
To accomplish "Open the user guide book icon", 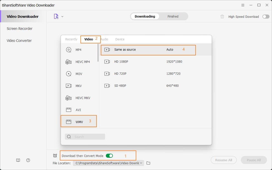I will click(18, 160).
